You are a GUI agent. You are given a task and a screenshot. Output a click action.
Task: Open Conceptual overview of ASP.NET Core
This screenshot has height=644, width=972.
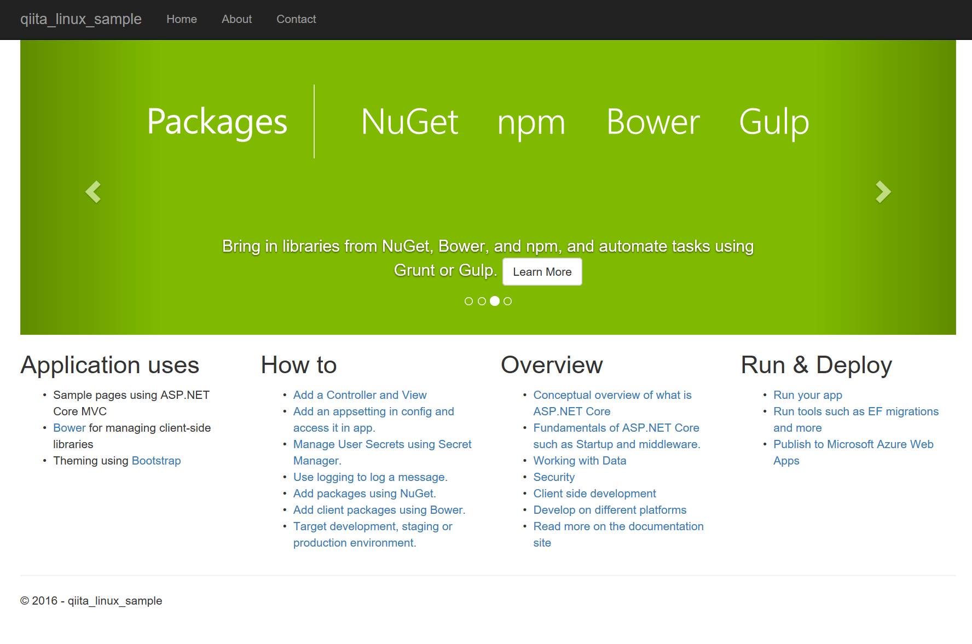(612, 394)
